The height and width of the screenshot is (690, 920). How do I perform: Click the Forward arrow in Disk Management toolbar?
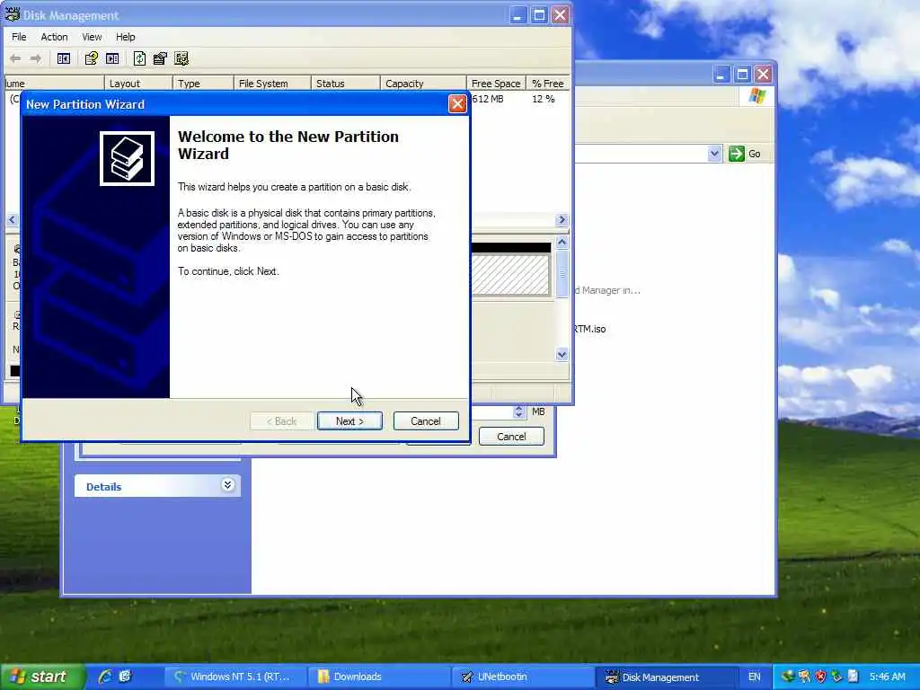(x=36, y=58)
